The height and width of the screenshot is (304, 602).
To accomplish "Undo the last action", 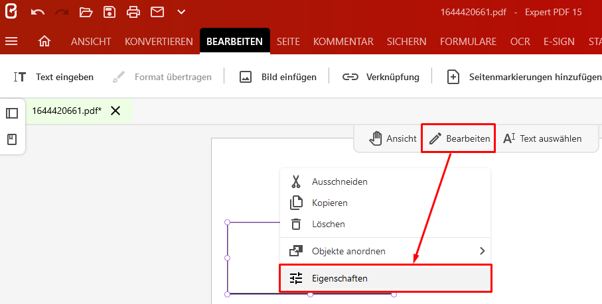I will click(x=38, y=12).
